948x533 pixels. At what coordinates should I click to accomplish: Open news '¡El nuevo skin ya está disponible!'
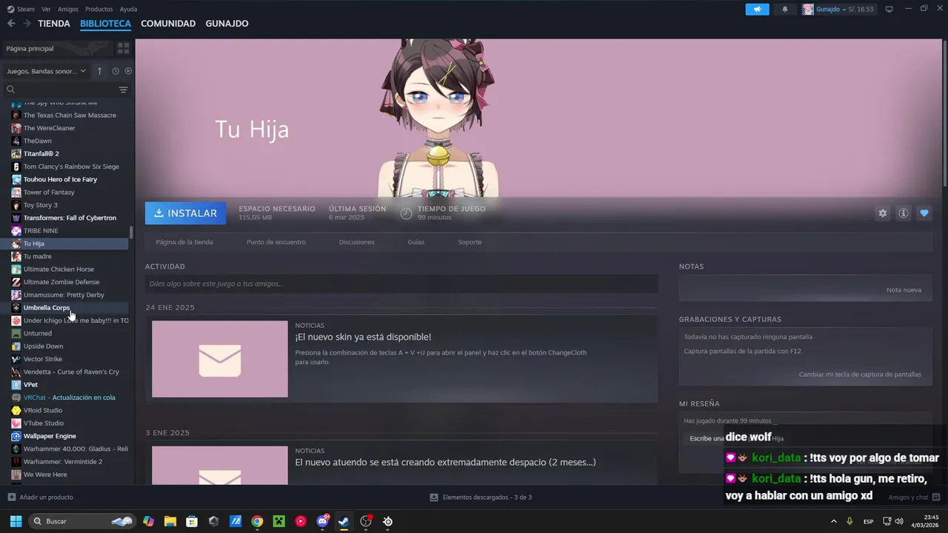point(363,337)
